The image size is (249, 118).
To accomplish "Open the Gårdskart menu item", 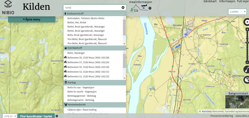I will click(210, 1).
